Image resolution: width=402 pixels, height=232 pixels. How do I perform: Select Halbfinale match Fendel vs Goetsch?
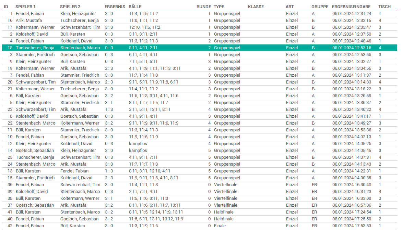pos(199,219)
